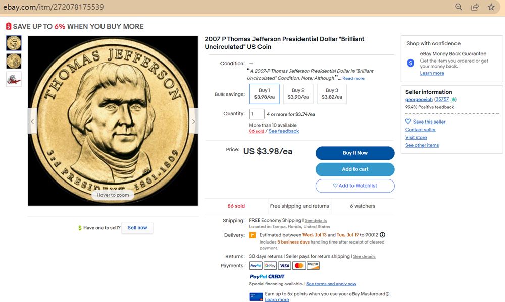
Task: Bookmark this page with star icon
Action: [x=491, y=7]
